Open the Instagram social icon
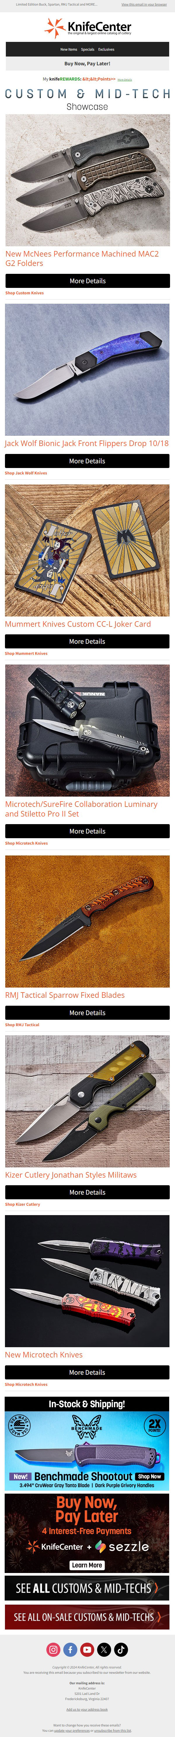Image resolution: width=175 pixels, height=1737 pixels. 54,1649
